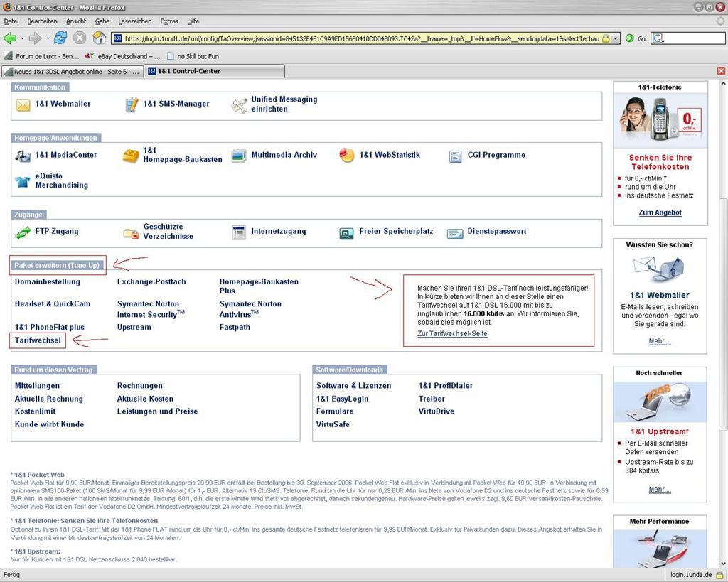Screen dimensions: 728x582
Task: Click the Kostenlimit link
Action: tap(35, 411)
